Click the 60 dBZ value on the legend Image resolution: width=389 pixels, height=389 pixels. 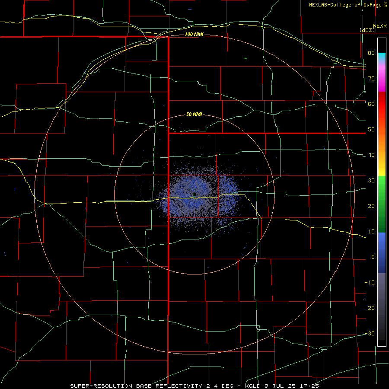click(371, 104)
